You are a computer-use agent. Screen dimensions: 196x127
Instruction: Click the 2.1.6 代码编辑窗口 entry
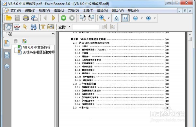pos(85,63)
